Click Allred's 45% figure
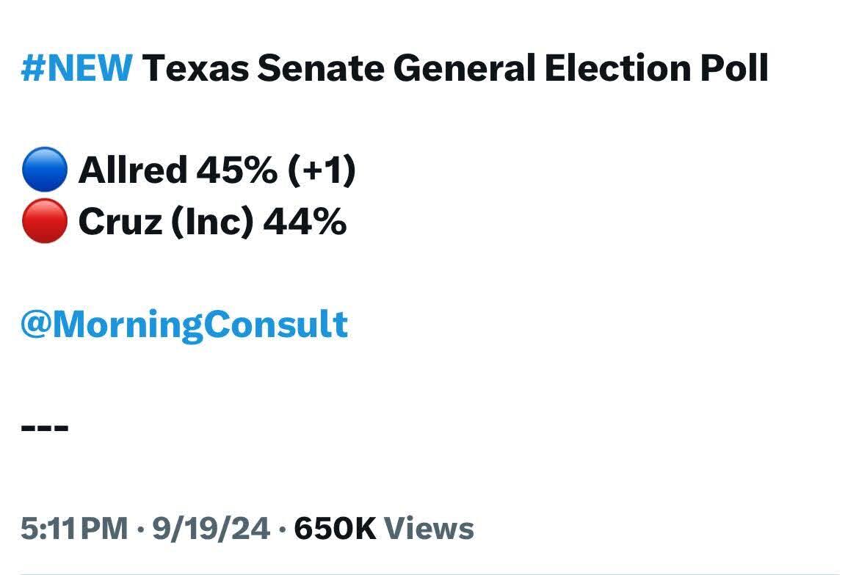This screenshot has height=575, width=859. coord(236,170)
